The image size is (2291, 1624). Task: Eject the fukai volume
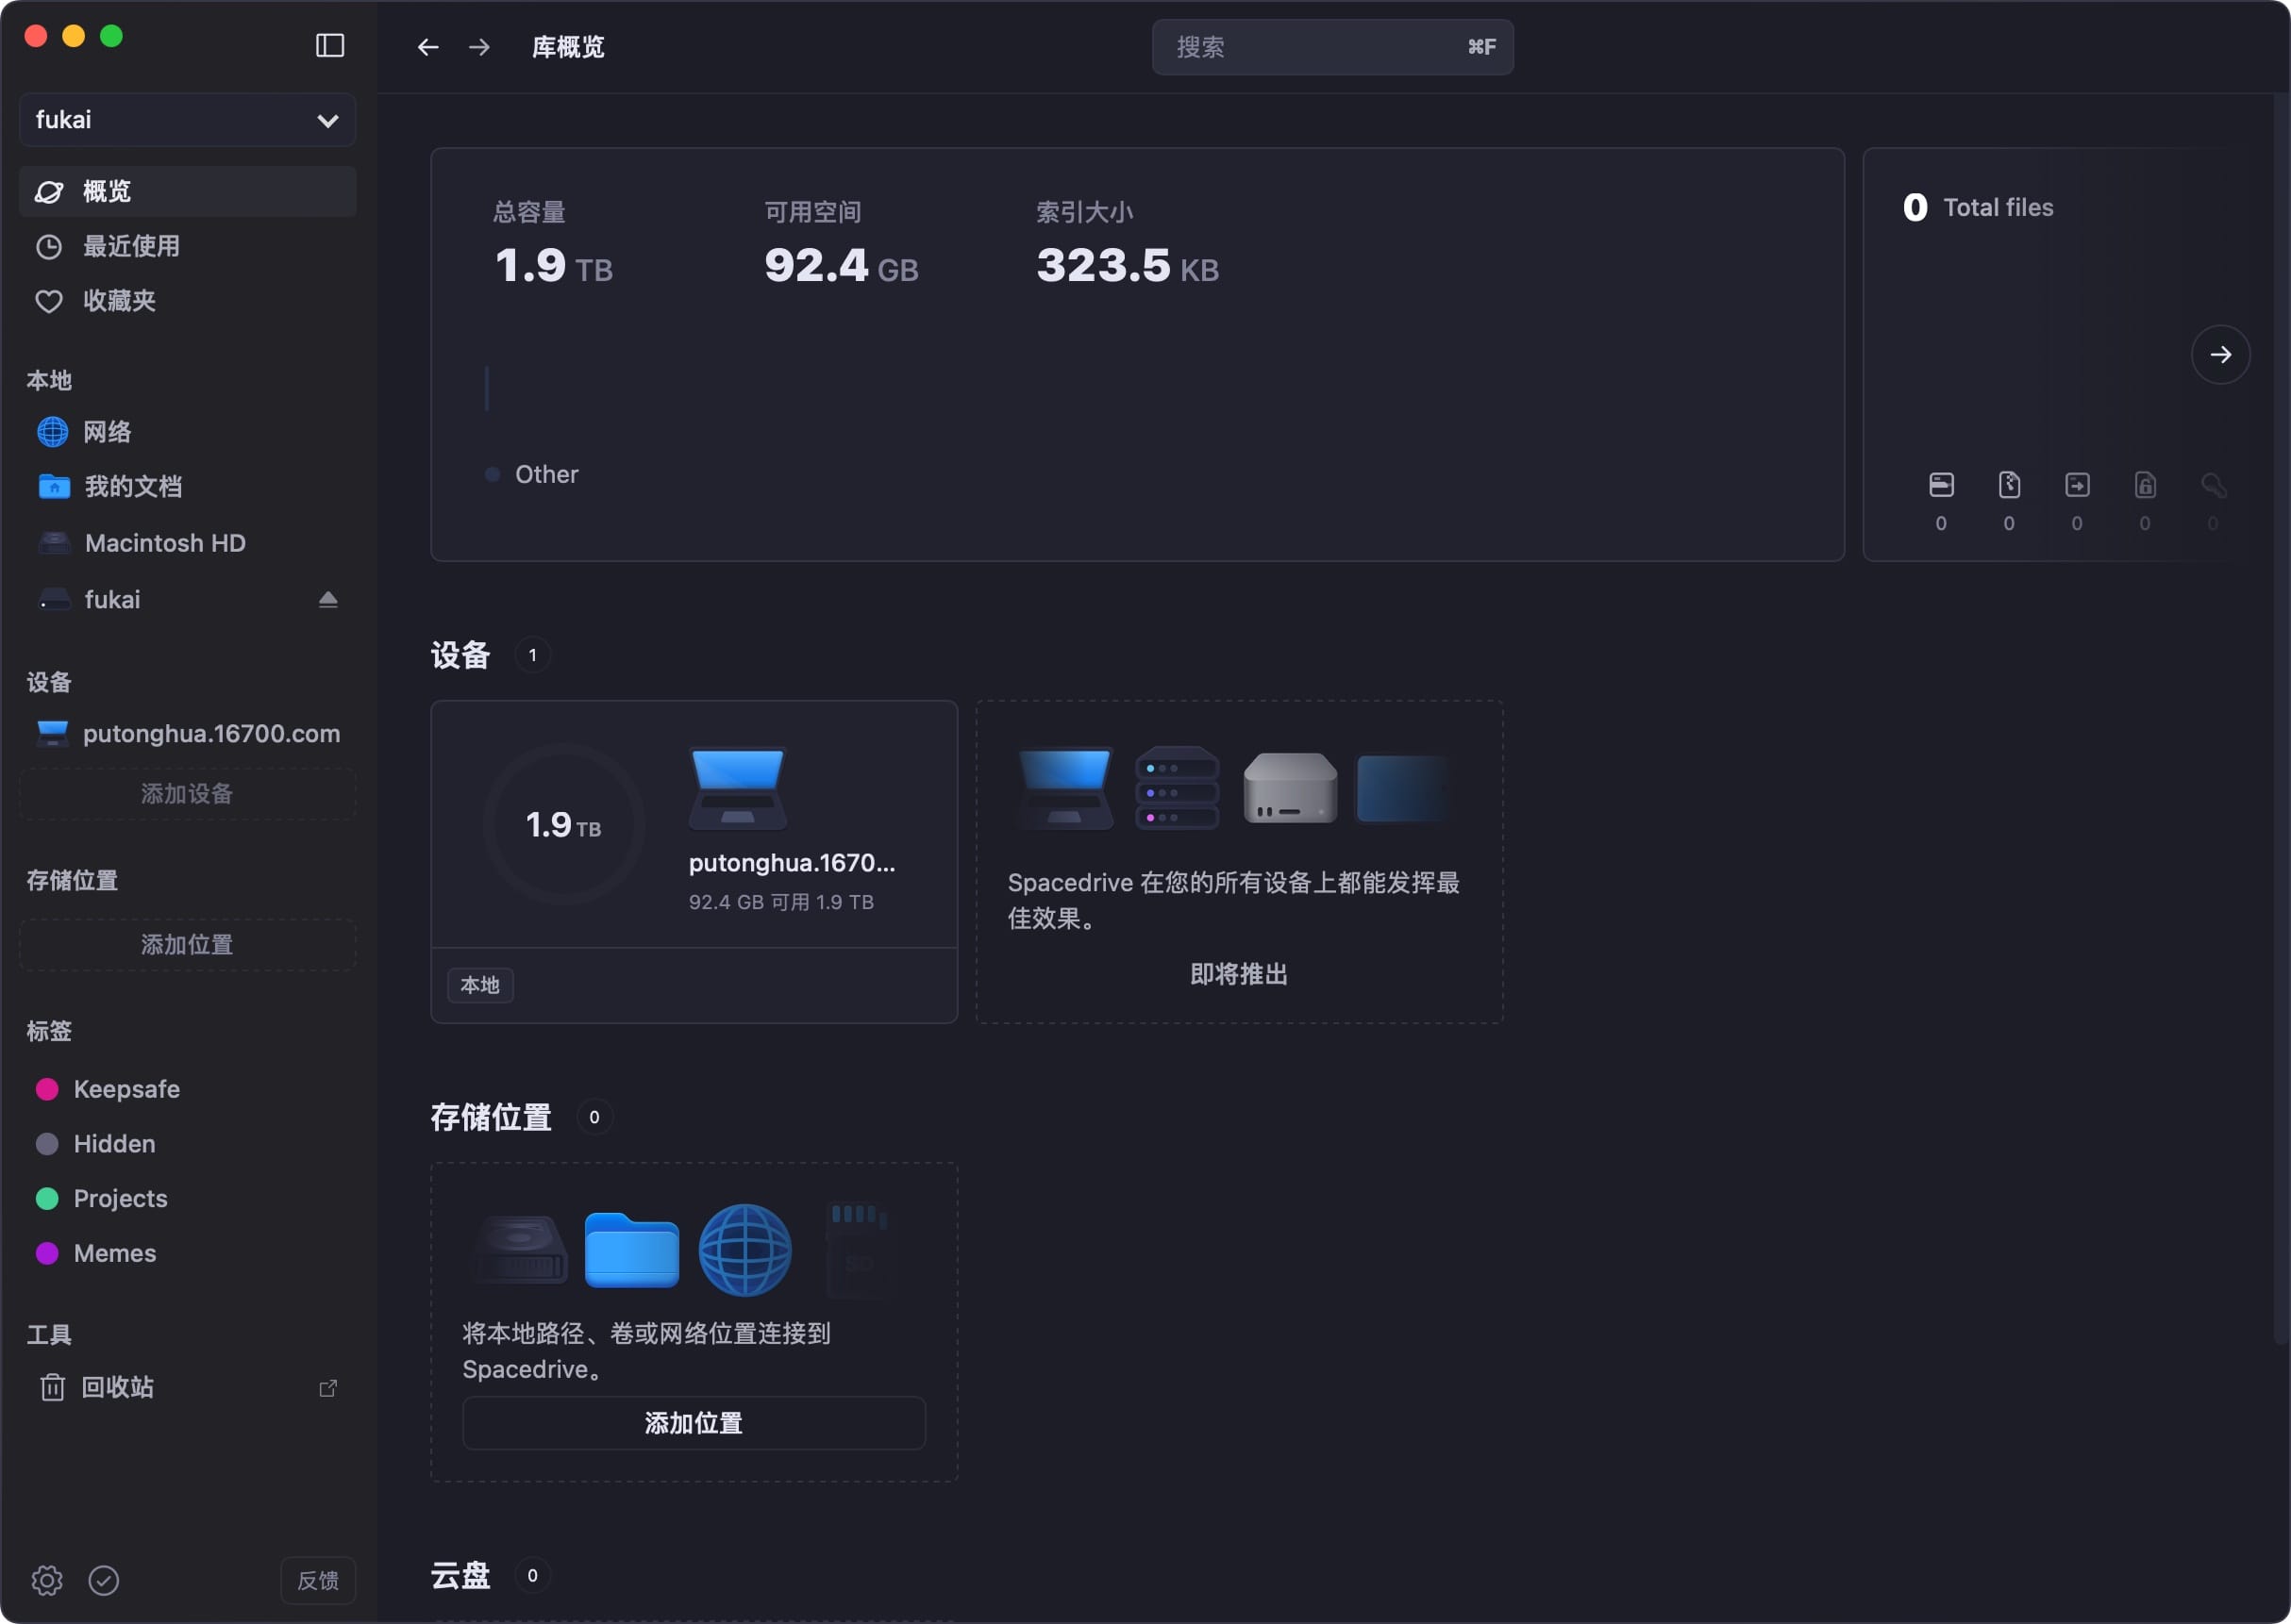(x=328, y=599)
